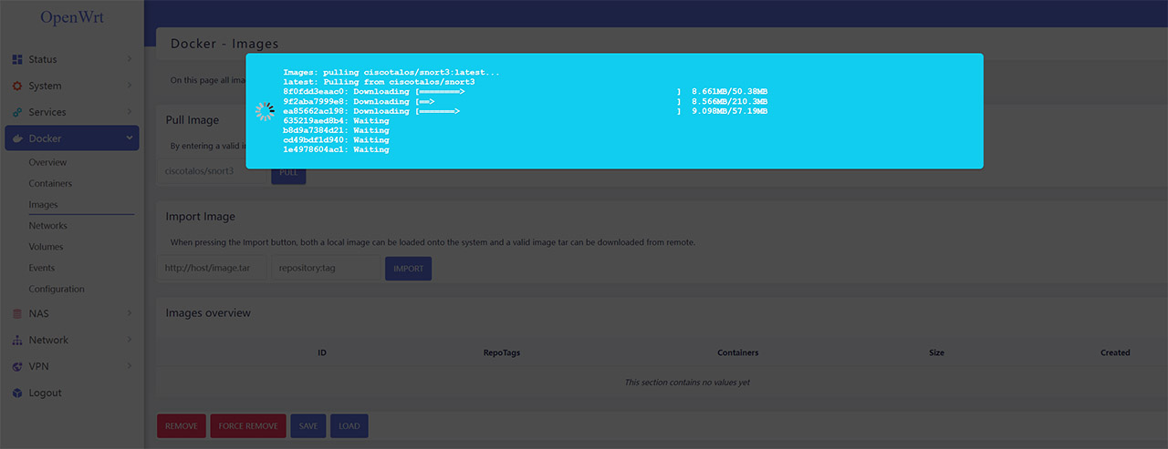Click the NAS calendar icon

pyautogui.click(x=17, y=313)
